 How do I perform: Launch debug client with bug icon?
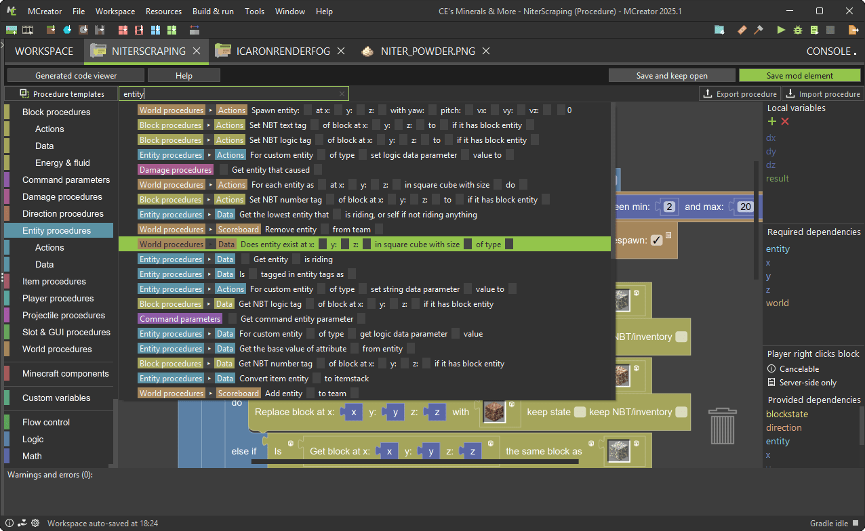pos(798,30)
